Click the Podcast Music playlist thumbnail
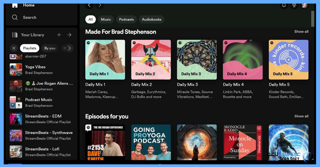The image size is (320, 167). (x=16, y=102)
